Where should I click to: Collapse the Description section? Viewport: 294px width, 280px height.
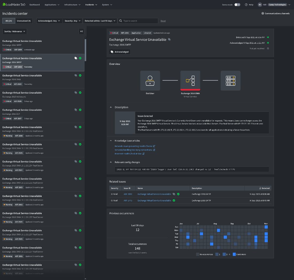coord(111,107)
